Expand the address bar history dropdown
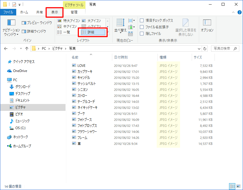This screenshot has height=190, width=243. click(x=199, y=49)
